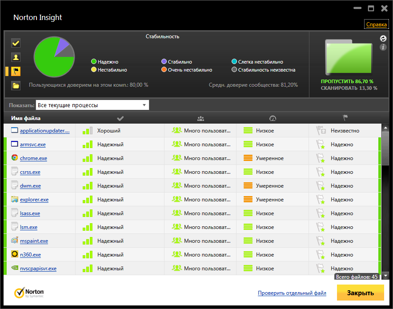Open dwm.exe file details
393x309 pixels.
(x=30, y=186)
